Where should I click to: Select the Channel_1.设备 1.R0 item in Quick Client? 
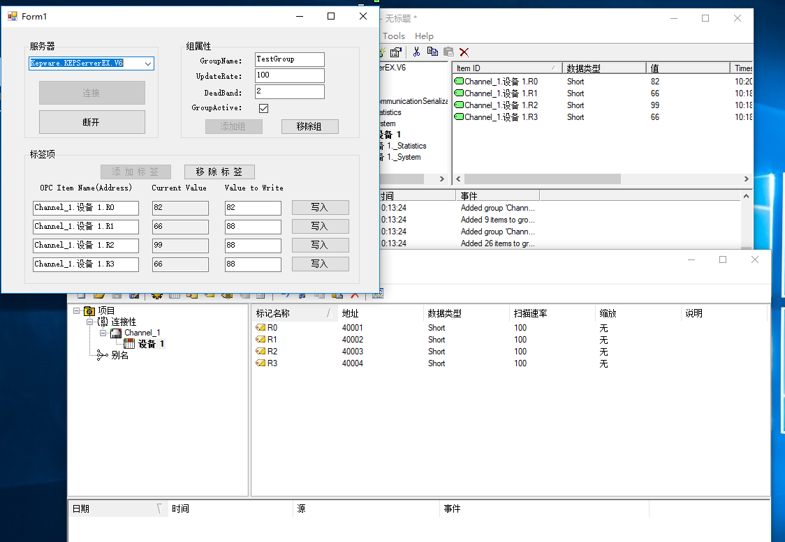point(500,82)
